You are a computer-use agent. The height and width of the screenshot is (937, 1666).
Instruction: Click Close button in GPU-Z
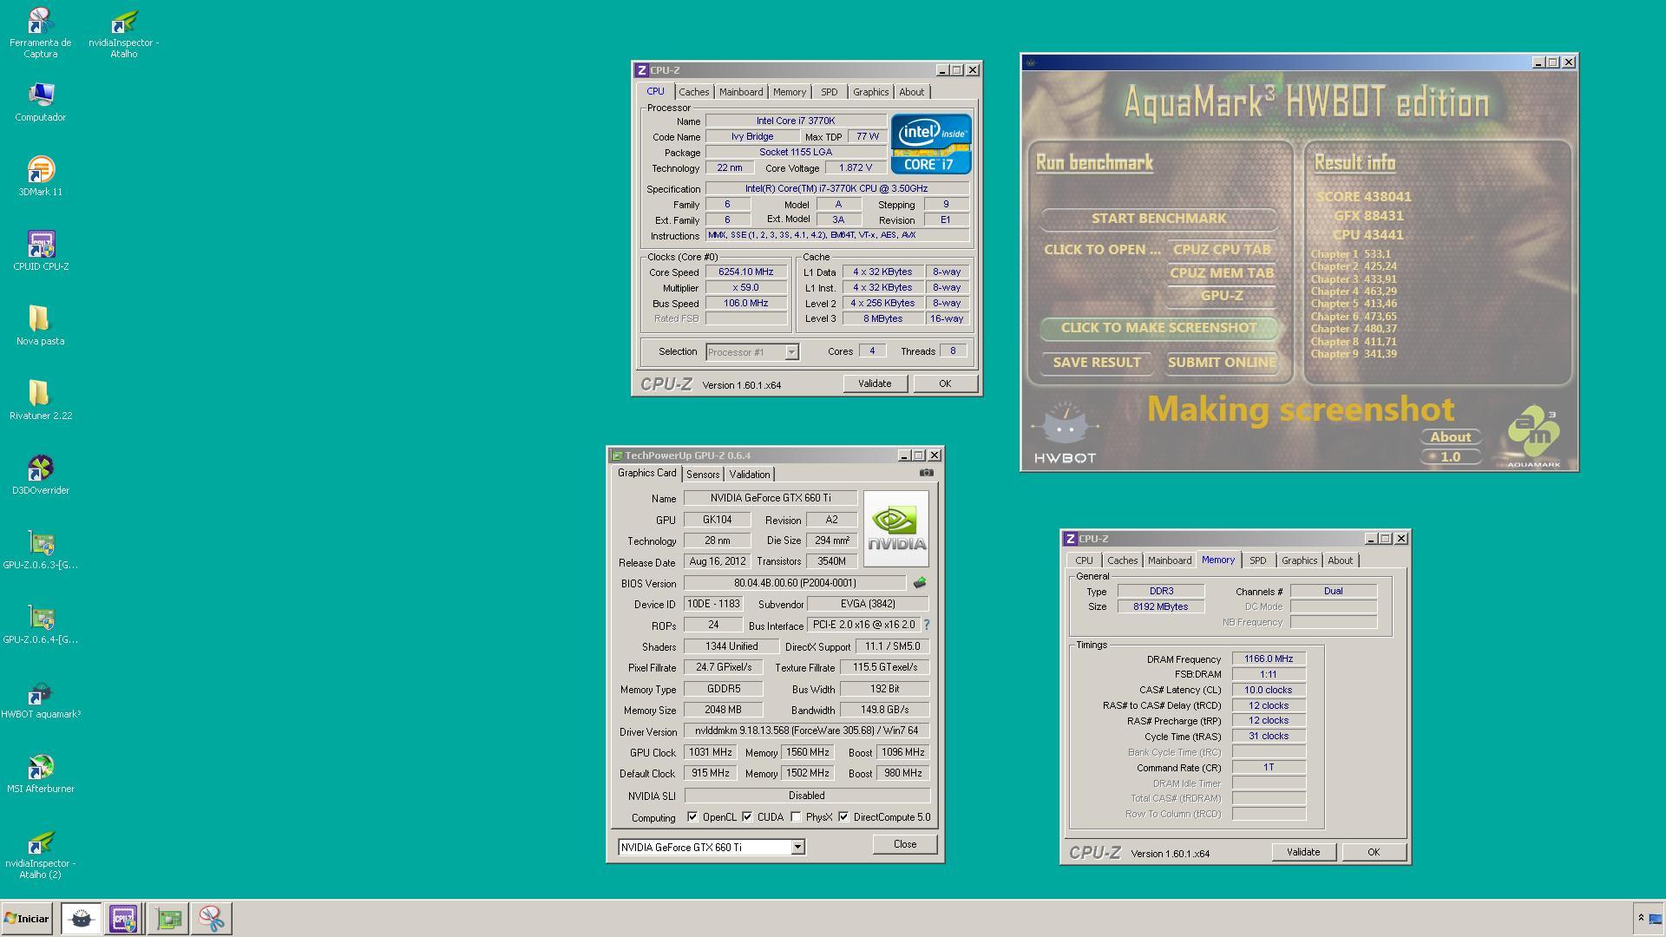click(x=905, y=844)
